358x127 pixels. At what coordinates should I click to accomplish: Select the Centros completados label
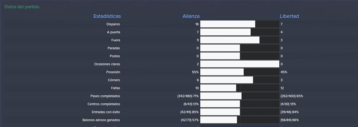(103, 104)
